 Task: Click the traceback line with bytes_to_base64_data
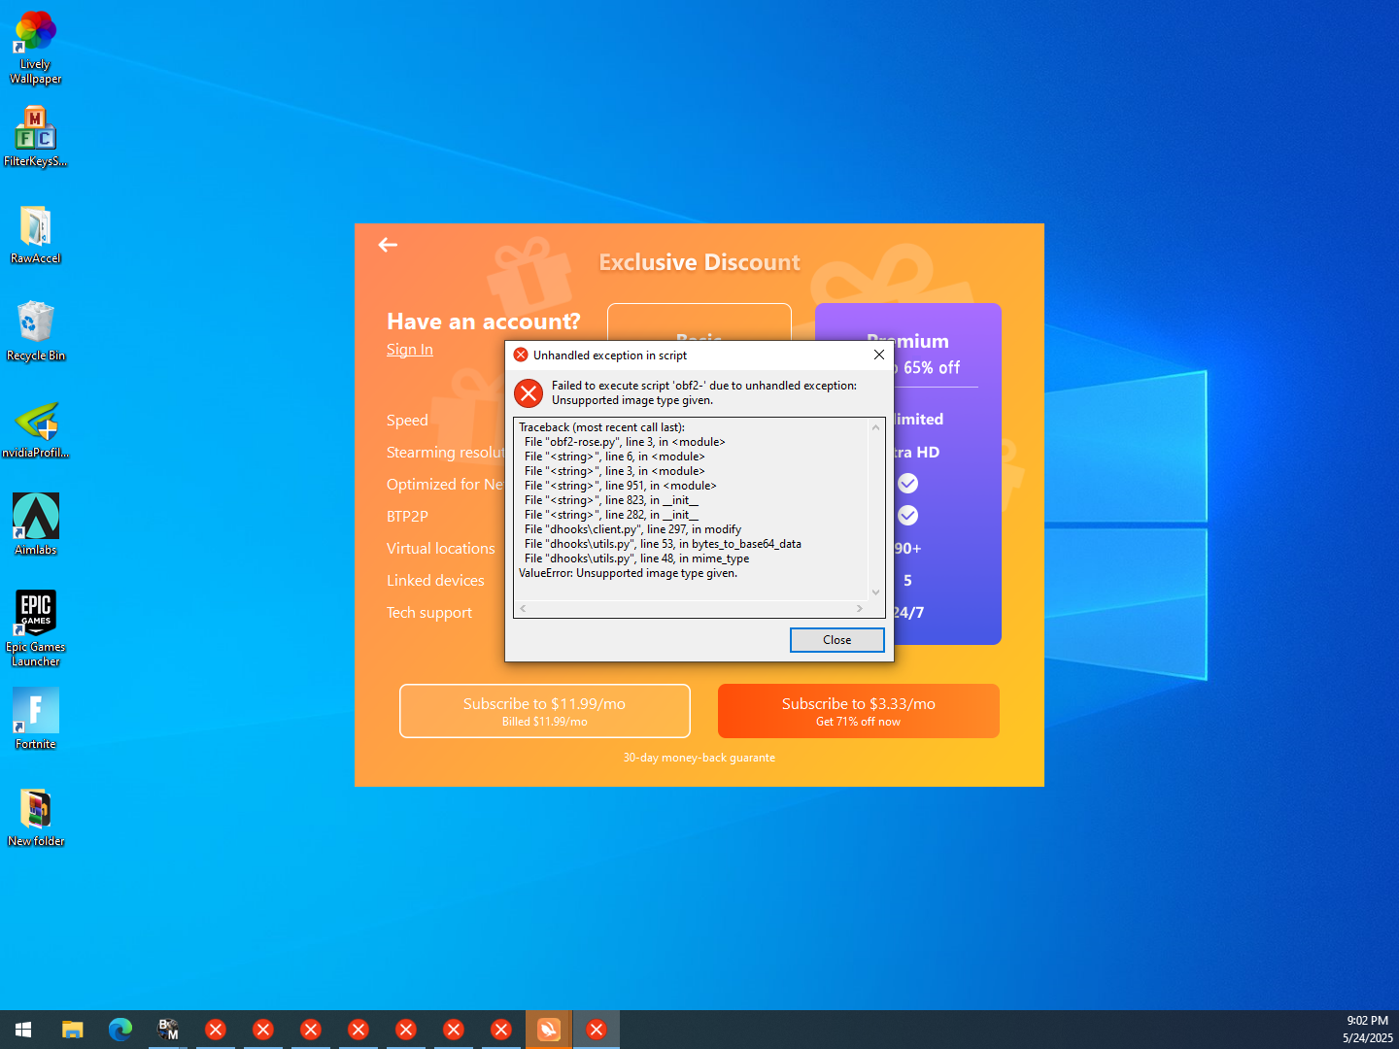click(663, 544)
